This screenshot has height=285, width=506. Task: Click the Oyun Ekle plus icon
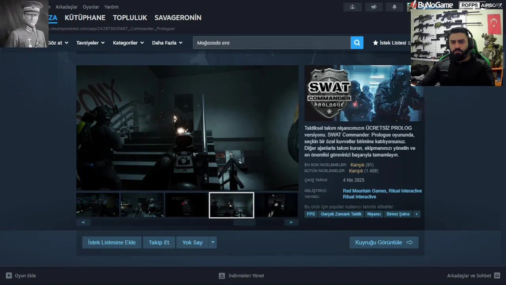pos(9,275)
